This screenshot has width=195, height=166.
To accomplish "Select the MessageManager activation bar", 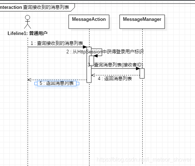I will (x=142, y=73).
